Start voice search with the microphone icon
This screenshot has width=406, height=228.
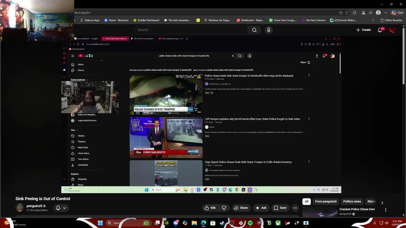point(269,30)
